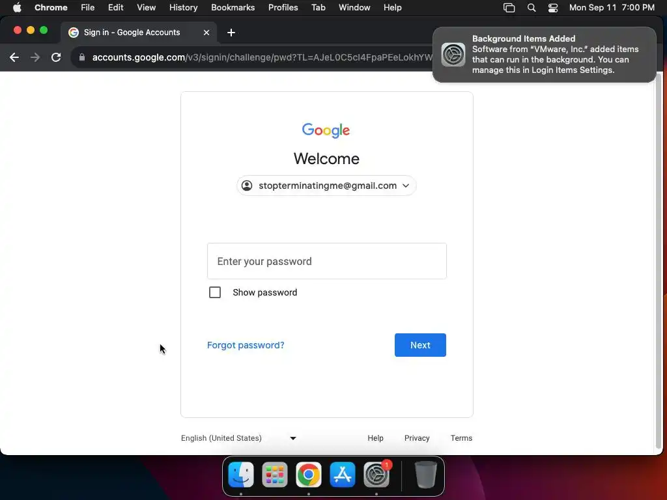Click the Background Items Added notification icon

453,55
